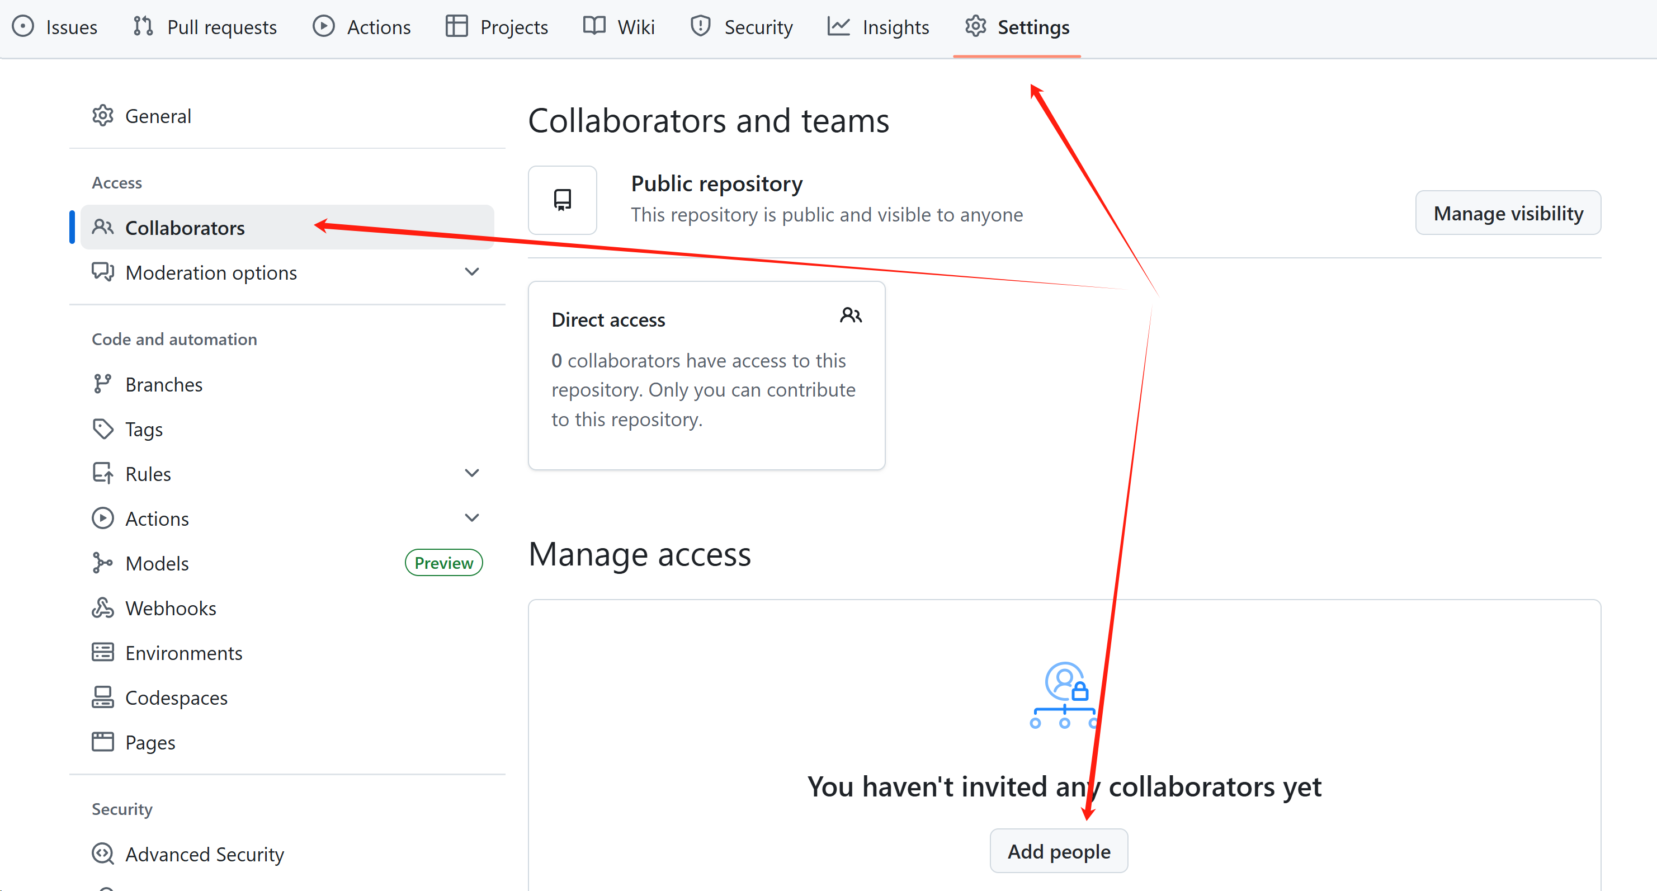
Task: Select Collaborators in the Access section
Action: 185,228
